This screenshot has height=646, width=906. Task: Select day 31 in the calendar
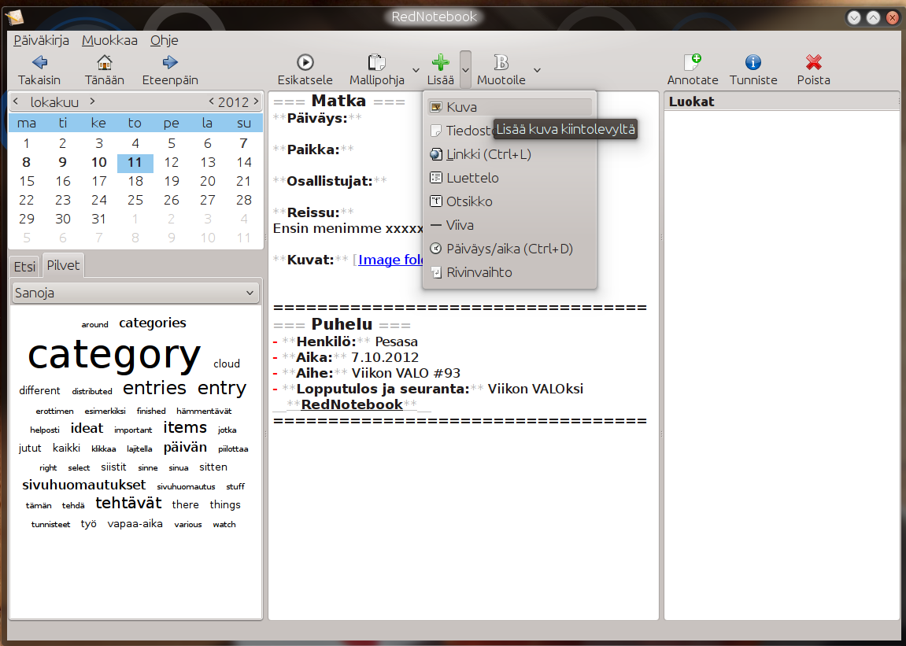click(x=99, y=220)
